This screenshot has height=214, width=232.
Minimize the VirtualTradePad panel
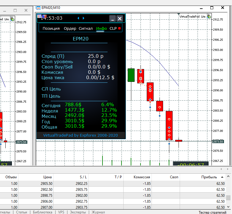(113, 18)
